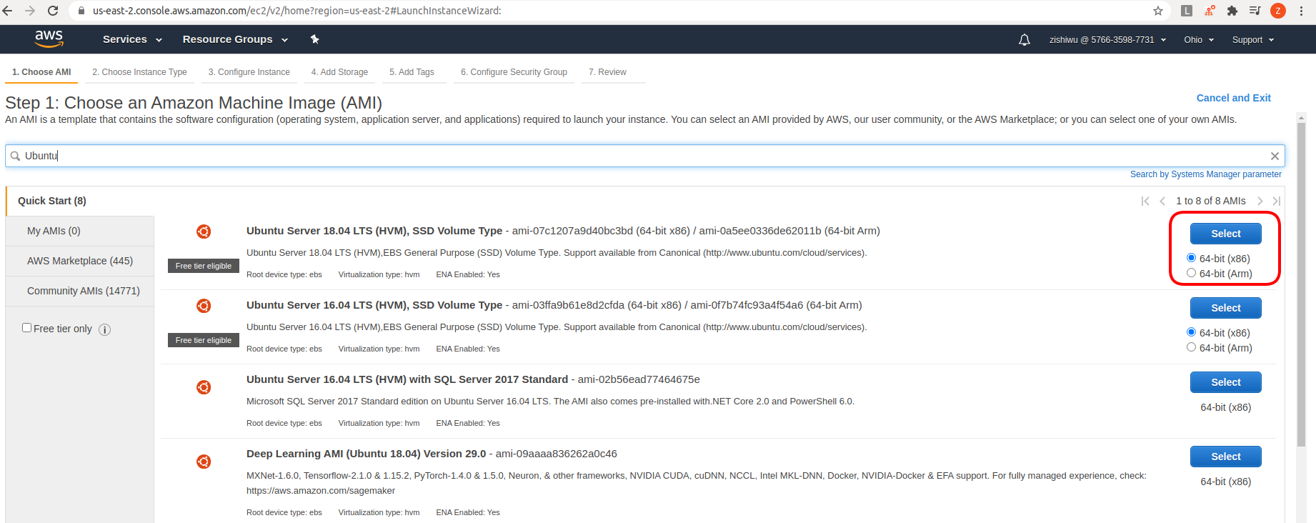Click Ubuntu logo for SQL Server 2017 AMI
1316x523 pixels.
pos(204,387)
